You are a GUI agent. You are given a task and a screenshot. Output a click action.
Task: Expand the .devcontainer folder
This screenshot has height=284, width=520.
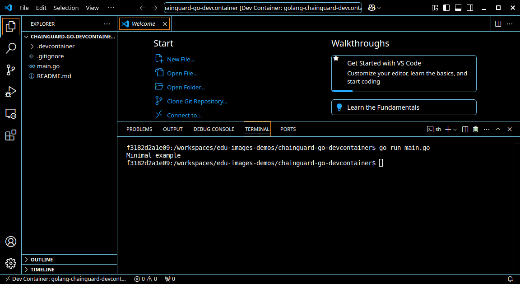pyautogui.click(x=32, y=46)
